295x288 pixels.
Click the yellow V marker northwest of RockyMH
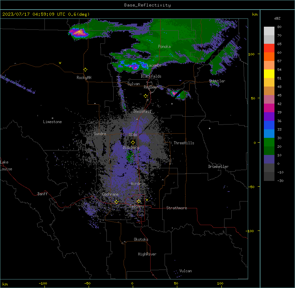(x=60, y=63)
